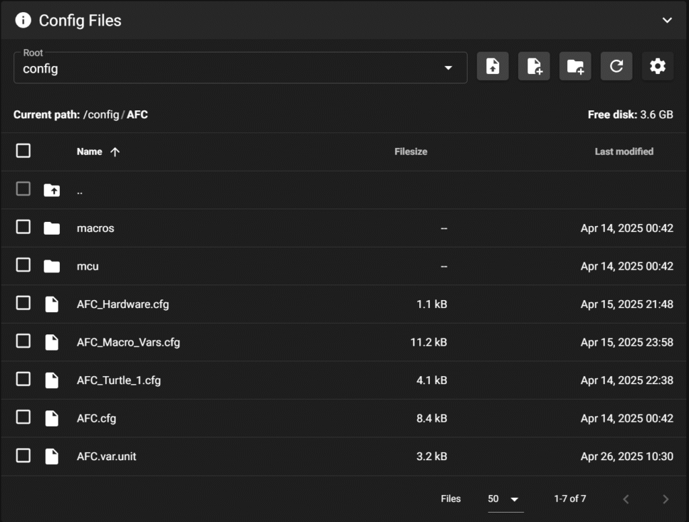The height and width of the screenshot is (522, 689).
Task: Change files per page from 50
Action: [x=504, y=499]
